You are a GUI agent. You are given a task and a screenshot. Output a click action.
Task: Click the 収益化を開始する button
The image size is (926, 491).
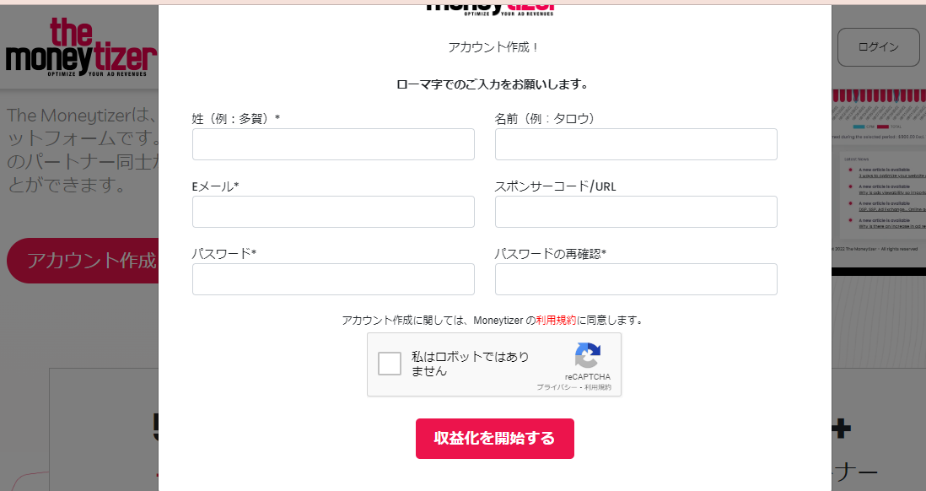coord(495,439)
